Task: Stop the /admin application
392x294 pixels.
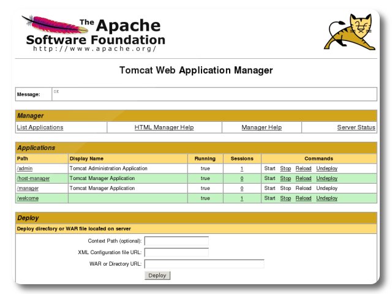Action: [x=285, y=168]
